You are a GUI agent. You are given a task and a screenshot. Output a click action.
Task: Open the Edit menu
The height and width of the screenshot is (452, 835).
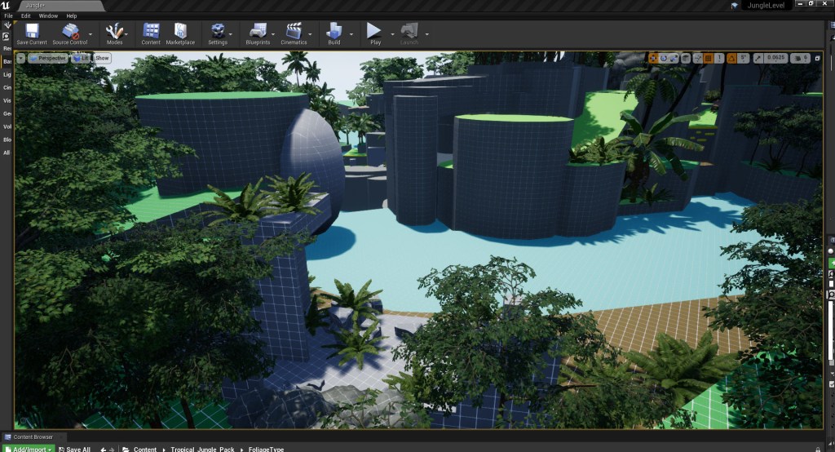click(x=26, y=16)
